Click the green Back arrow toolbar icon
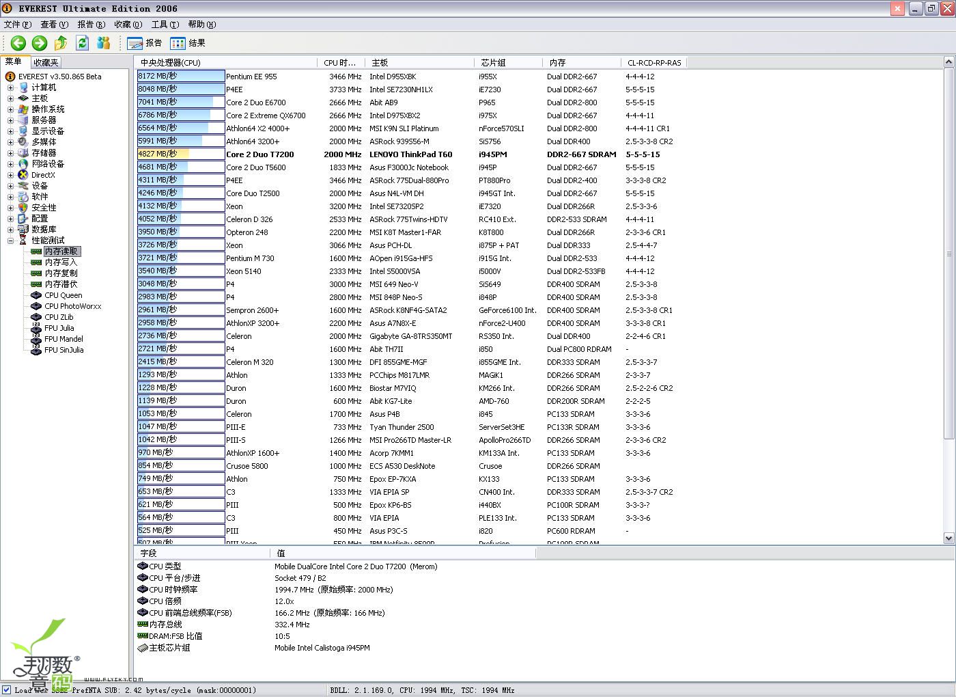956x697 pixels. pyautogui.click(x=18, y=43)
